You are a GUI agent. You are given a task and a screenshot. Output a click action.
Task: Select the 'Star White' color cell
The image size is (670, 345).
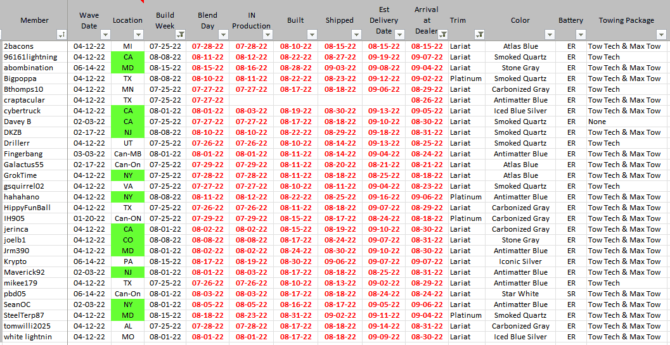point(520,294)
